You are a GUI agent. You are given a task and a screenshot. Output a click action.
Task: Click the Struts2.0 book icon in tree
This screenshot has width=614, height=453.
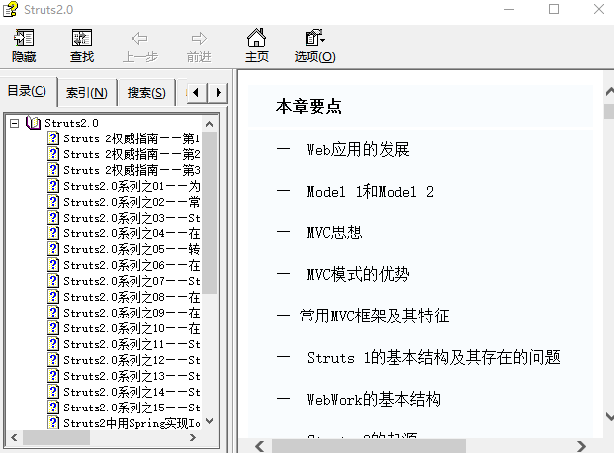tap(34, 123)
